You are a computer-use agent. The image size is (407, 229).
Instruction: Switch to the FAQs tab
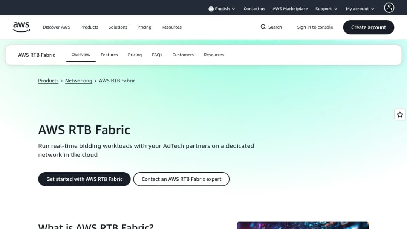click(157, 55)
